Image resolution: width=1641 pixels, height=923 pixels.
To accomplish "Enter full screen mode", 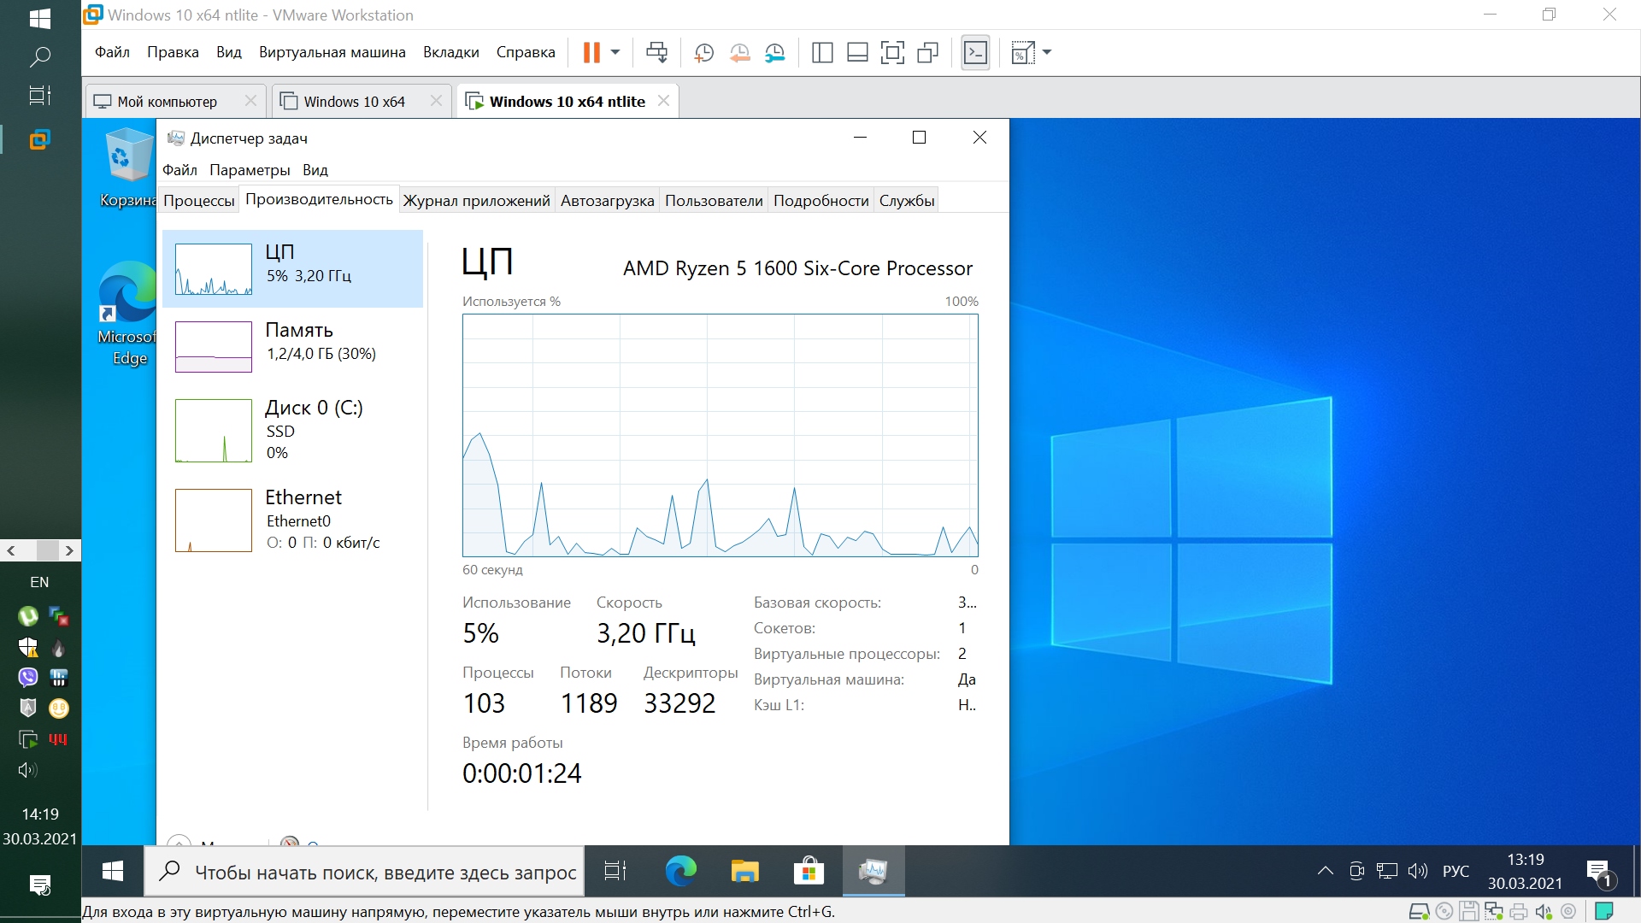I will click(x=892, y=53).
